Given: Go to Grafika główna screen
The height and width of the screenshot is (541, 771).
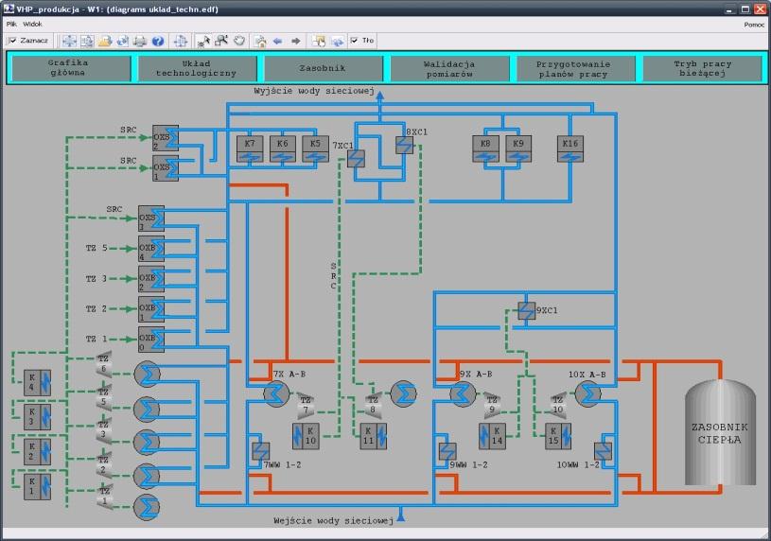Looking at the screenshot, I should (x=71, y=68).
